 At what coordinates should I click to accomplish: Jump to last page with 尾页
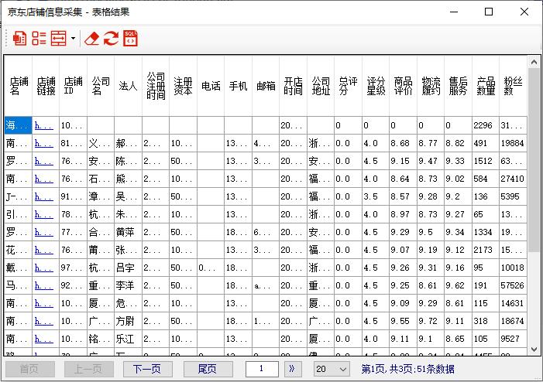207,369
